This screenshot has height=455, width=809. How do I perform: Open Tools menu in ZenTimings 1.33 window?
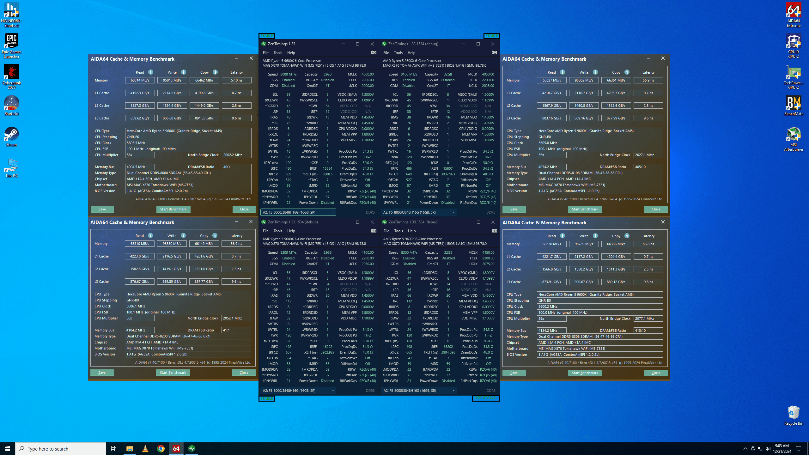click(x=278, y=53)
